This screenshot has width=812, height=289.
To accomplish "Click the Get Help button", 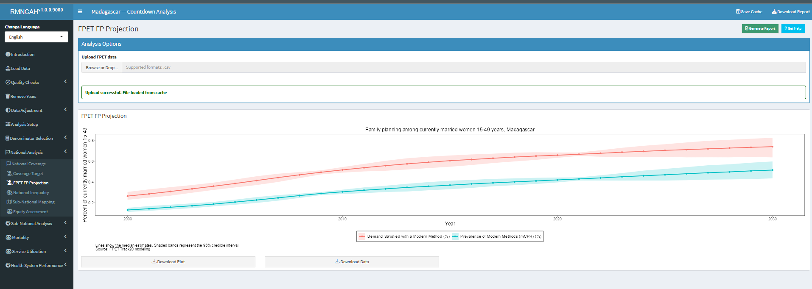I will pos(793,28).
